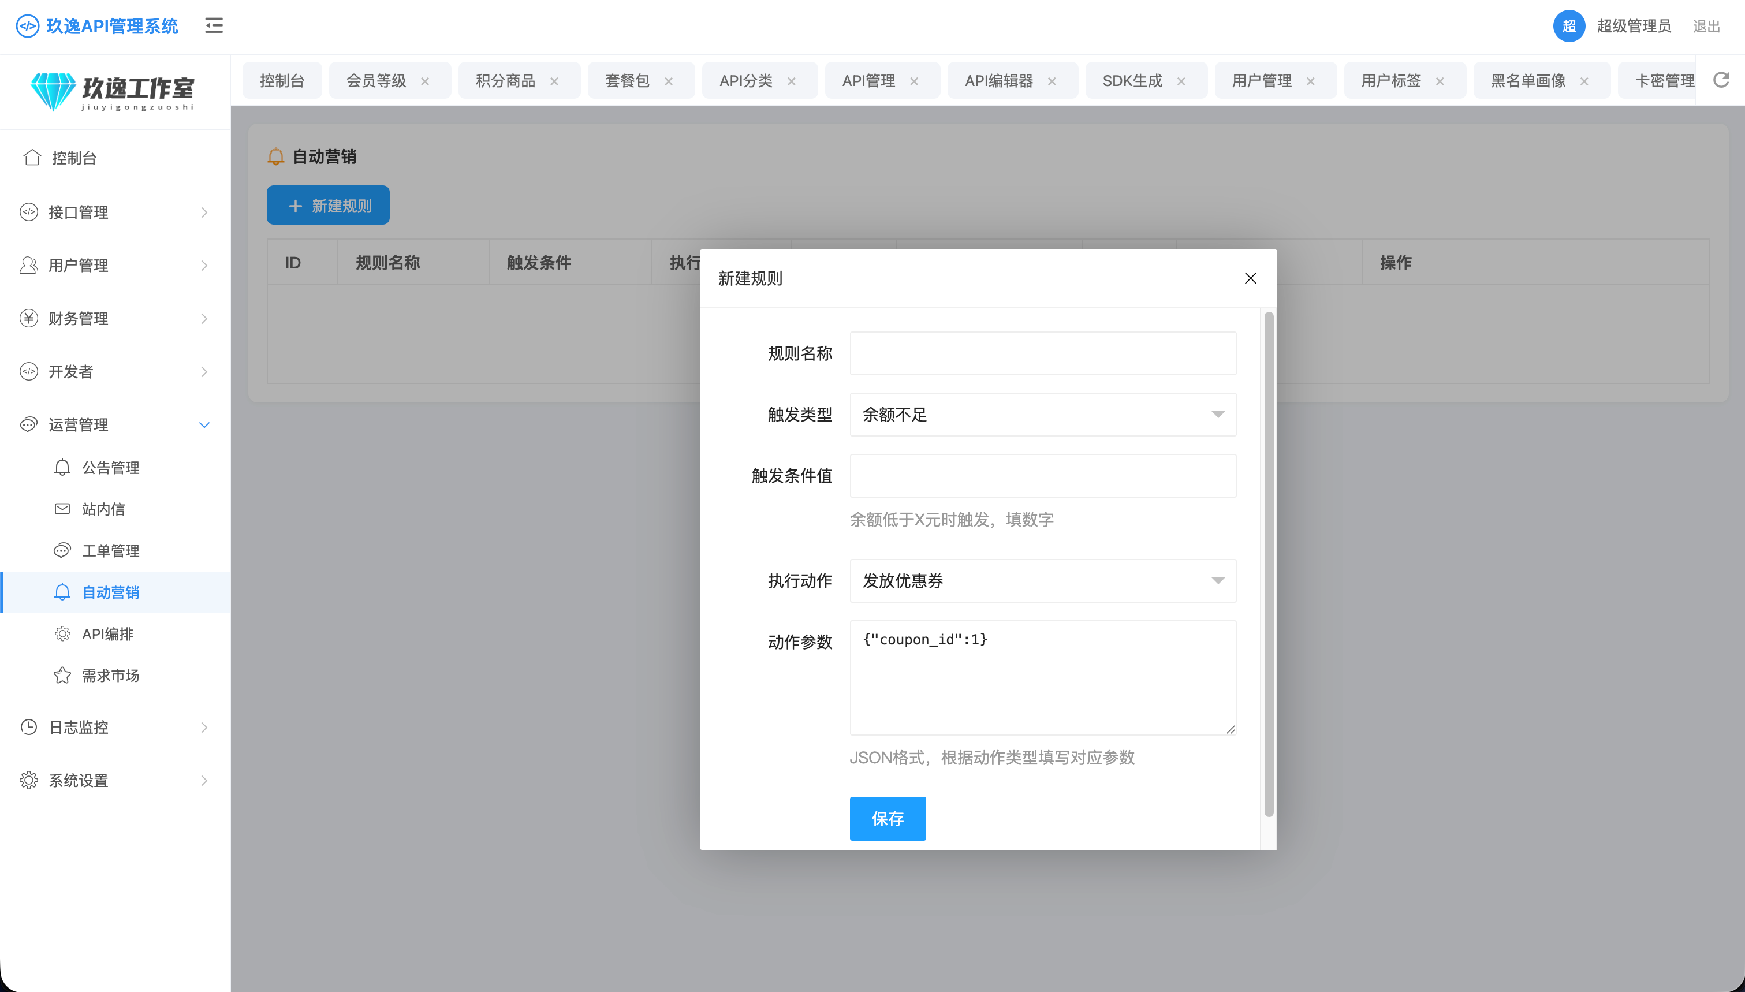Click the chat icon beside 运营管理
The image size is (1745, 992).
coord(29,424)
